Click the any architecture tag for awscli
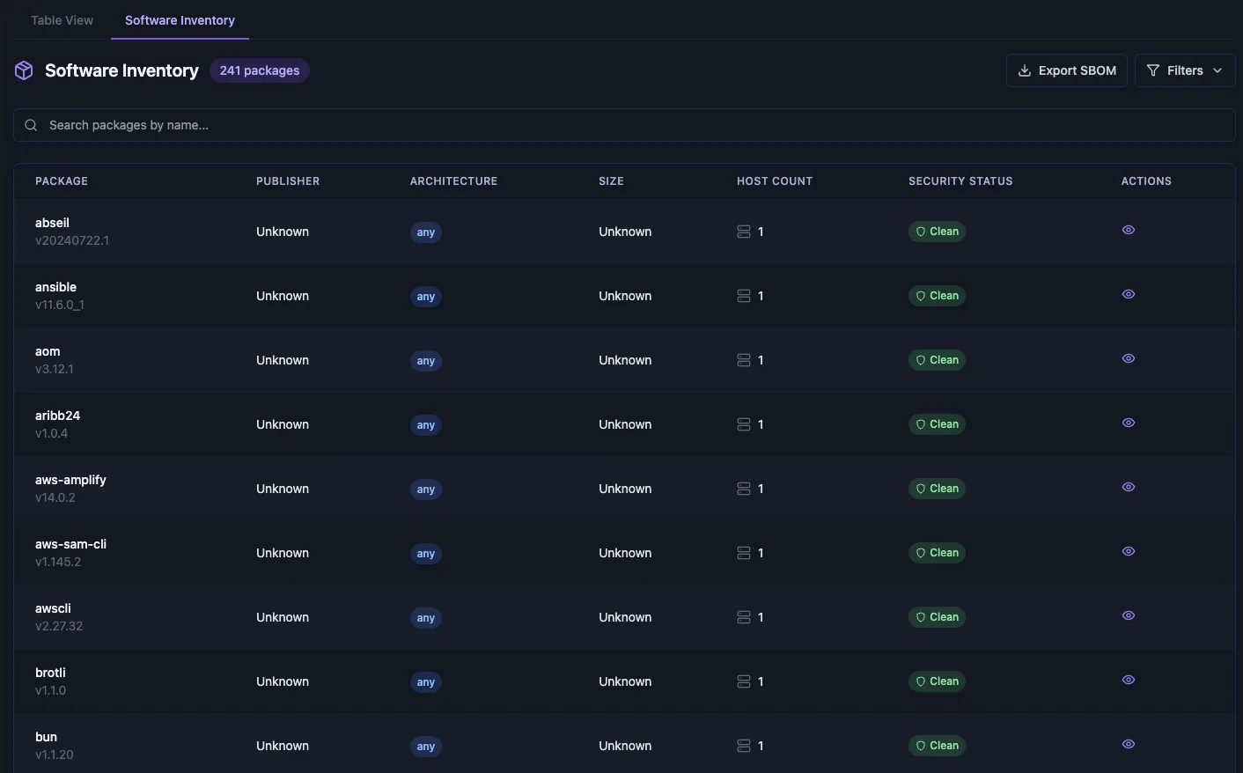Screen dimensions: 1243x773 426,618
